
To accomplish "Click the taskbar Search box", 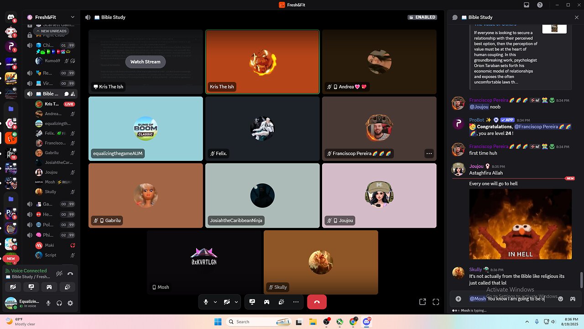I will pyautogui.click(x=259, y=322).
